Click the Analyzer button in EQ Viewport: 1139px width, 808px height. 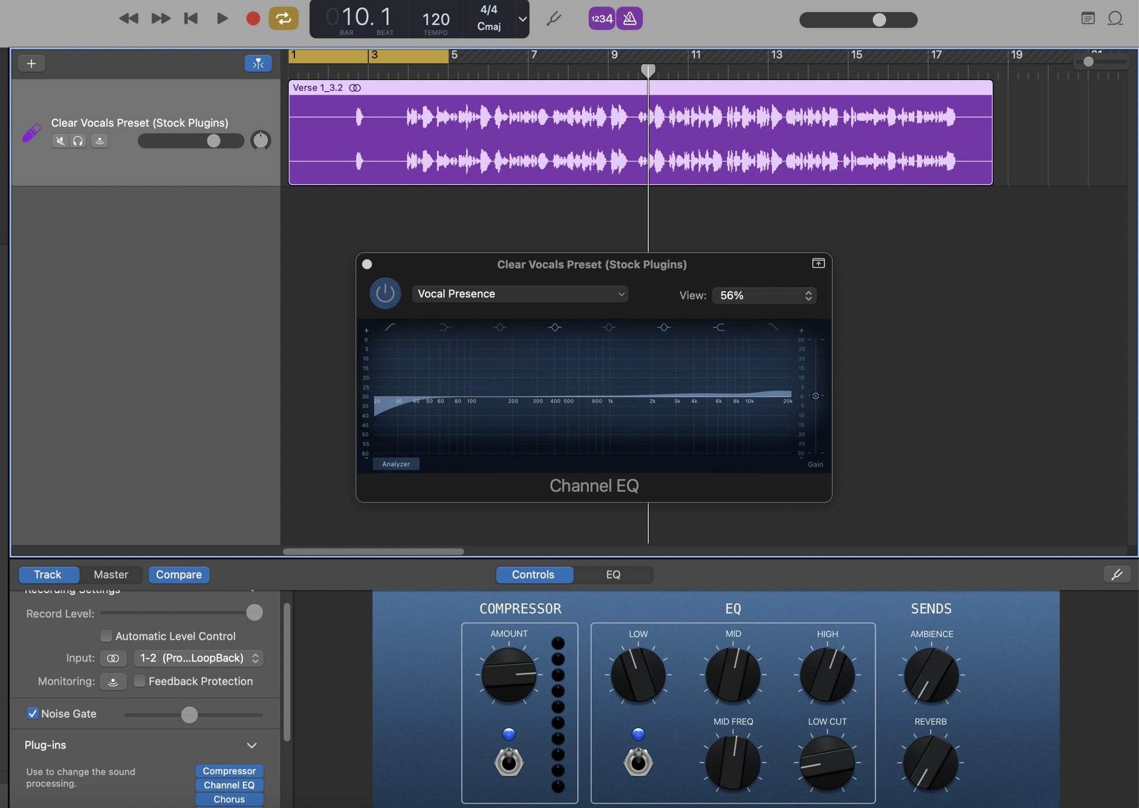point(396,464)
